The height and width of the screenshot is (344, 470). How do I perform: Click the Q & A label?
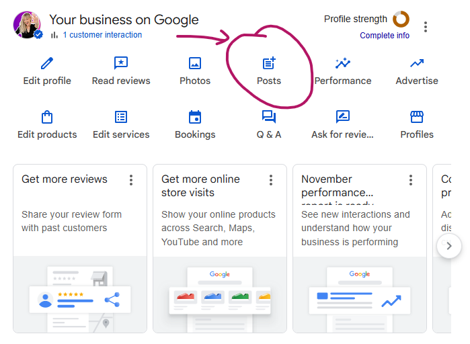(269, 135)
